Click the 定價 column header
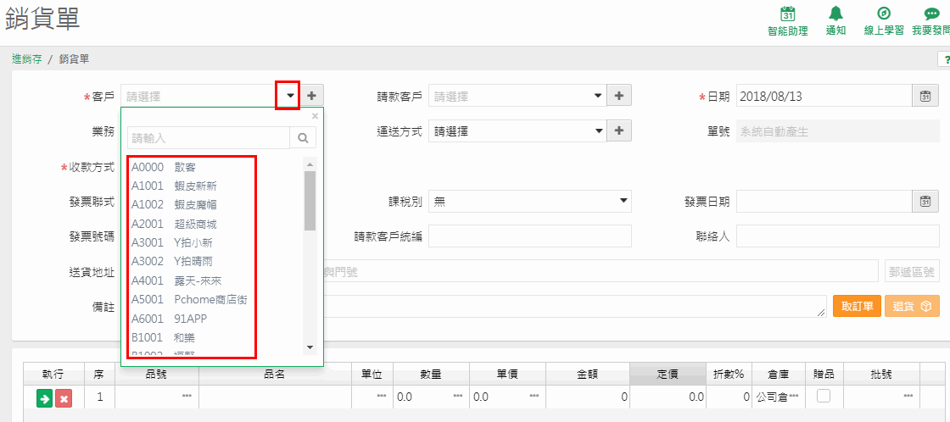 pos(668,374)
